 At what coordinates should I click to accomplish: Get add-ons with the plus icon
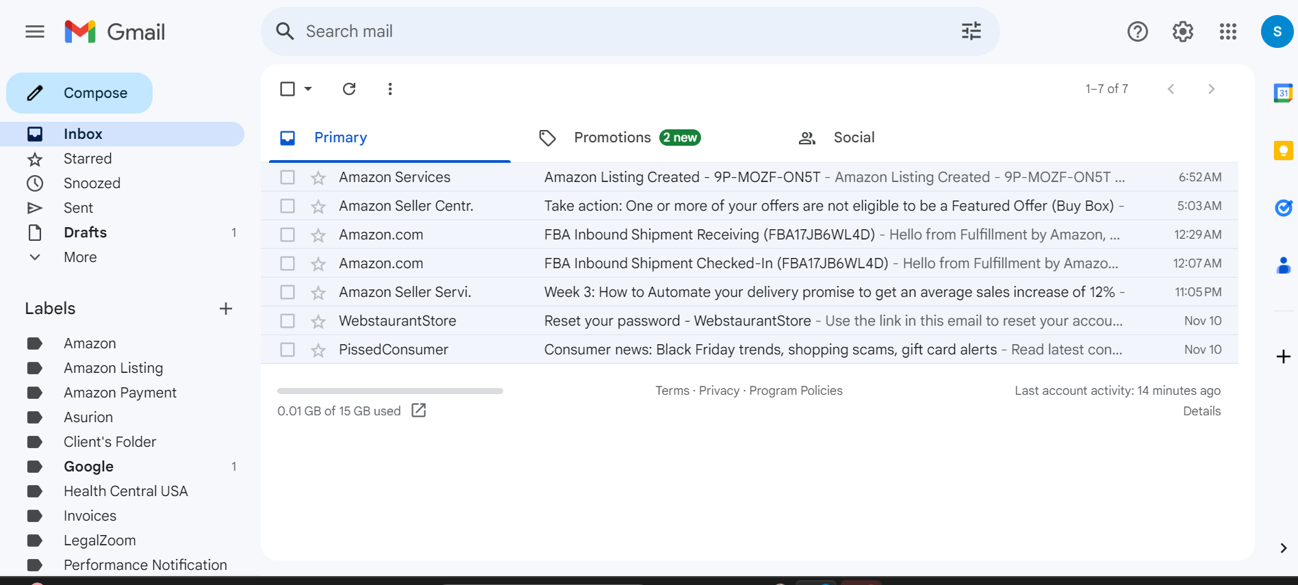tap(1283, 356)
